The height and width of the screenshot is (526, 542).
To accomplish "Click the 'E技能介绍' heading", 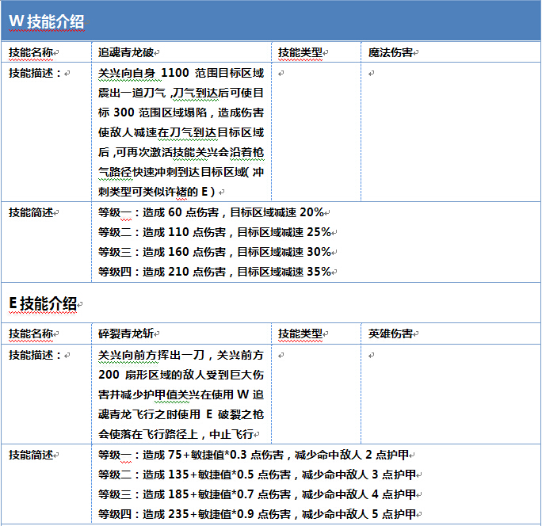I will tap(43, 303).
